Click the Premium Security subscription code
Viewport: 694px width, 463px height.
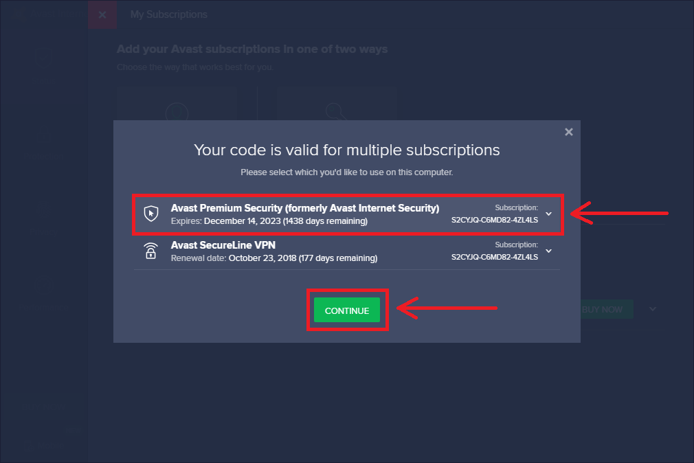(494, 221)
